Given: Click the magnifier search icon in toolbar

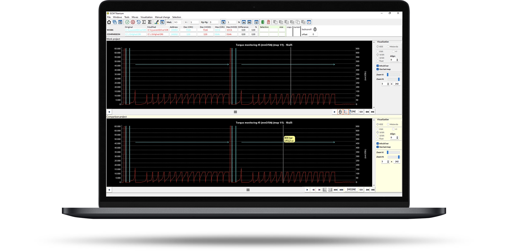Looking at the screenshot, I should [x=162, y=22].
